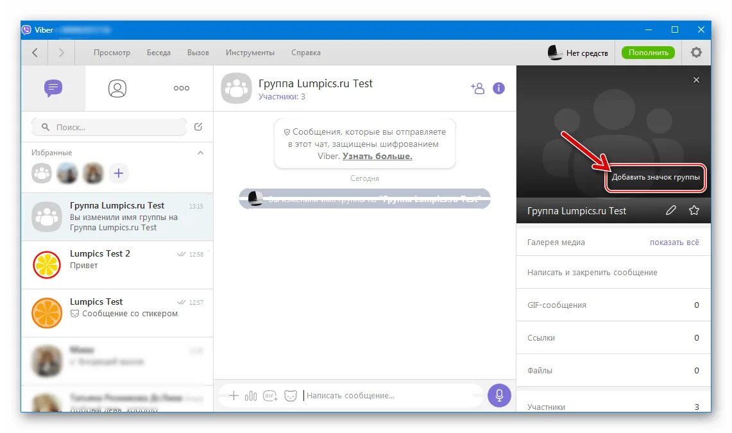Open the GIF-сообщения row
The image size is (732, 433).
tap(613, 305)
